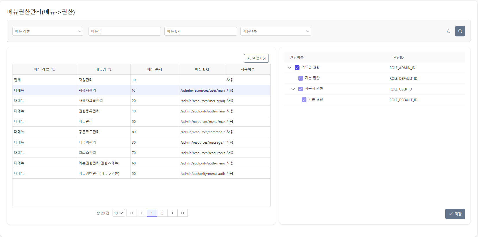Click the 메뉴 순서 column header
The image size is (478, 237).
155,69
